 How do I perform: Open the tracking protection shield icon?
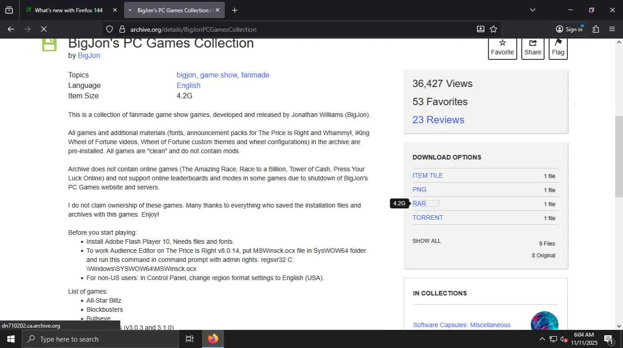(109, 29)
